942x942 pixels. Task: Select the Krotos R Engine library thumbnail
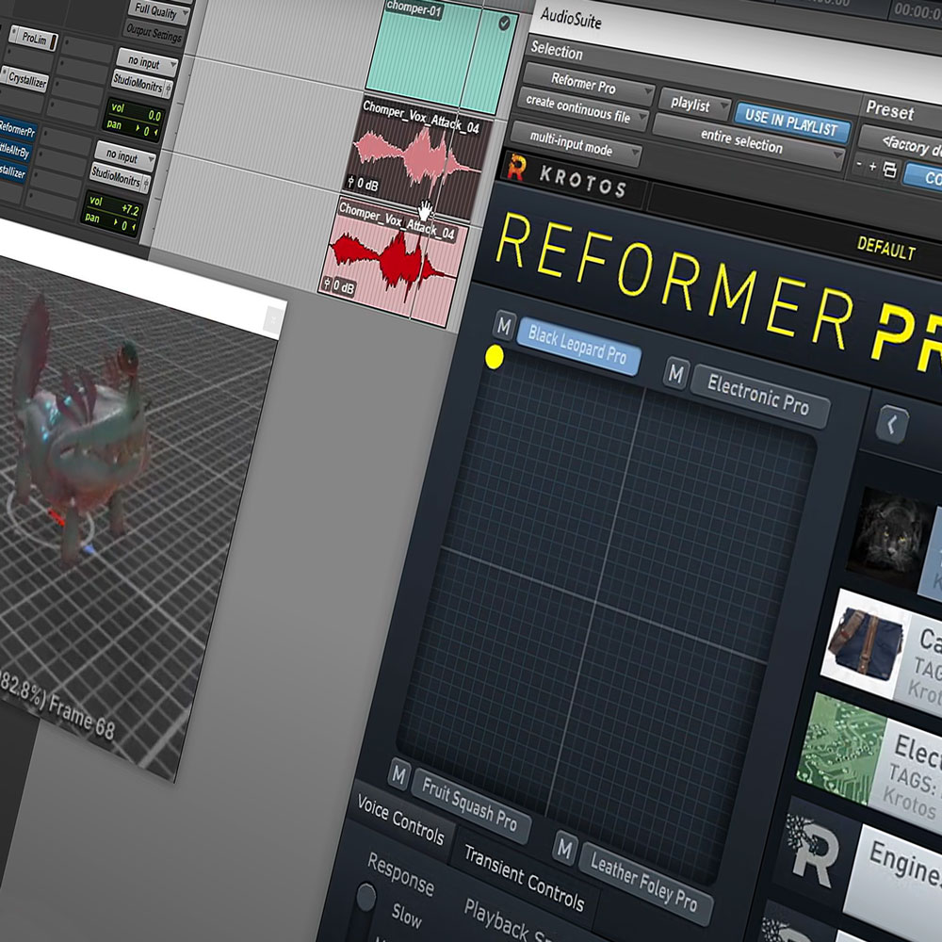point(814,852)
